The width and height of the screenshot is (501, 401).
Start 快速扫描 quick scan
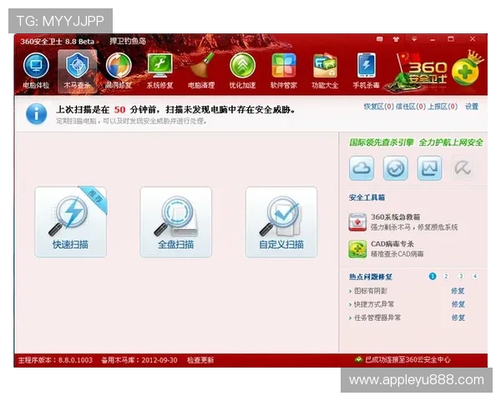point(71,222)
